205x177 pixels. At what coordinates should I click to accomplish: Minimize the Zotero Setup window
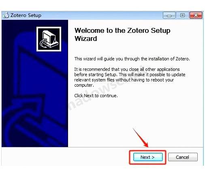click(169, 15)
